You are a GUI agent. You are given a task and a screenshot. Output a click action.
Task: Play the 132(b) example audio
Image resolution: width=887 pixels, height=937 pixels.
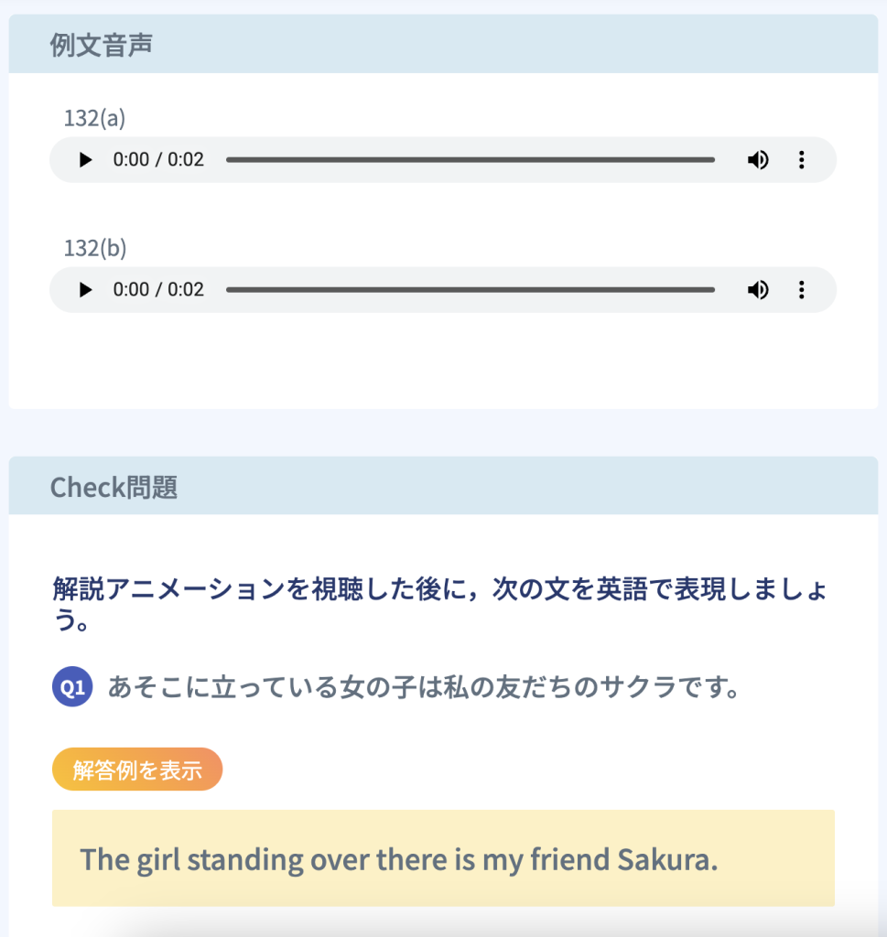point(86,290)
